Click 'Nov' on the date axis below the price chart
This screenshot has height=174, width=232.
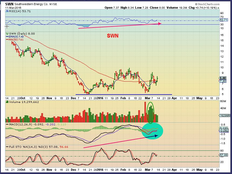point(49,98)
